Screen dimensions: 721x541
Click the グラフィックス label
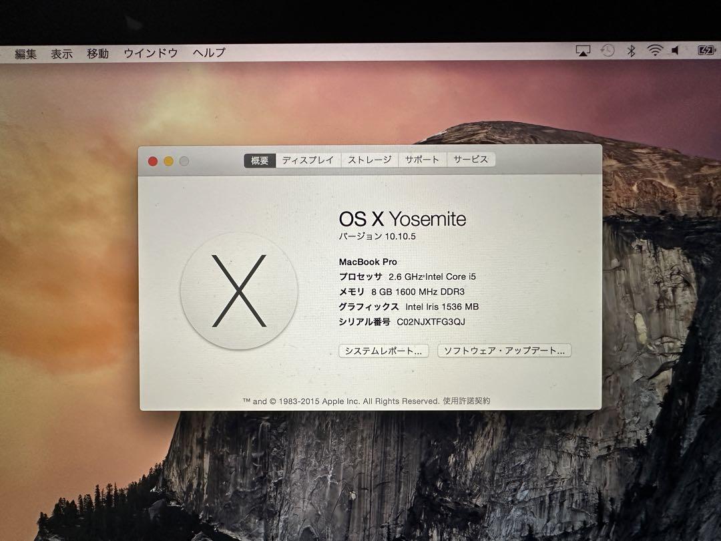369,307
